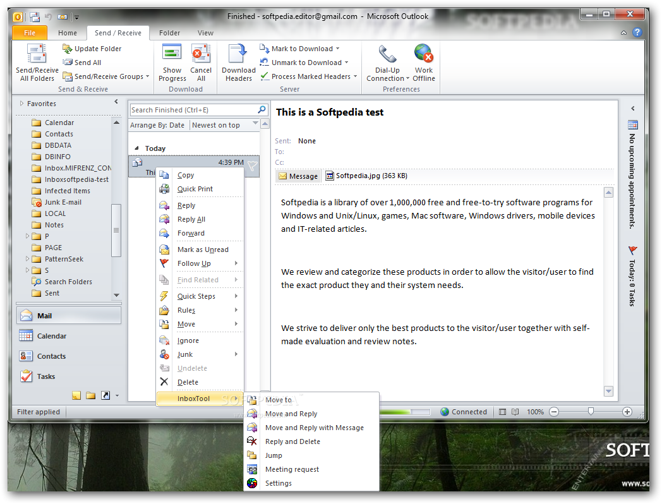
Task: Select the Junk E-mail folder
Action: (x=63, y=202)
